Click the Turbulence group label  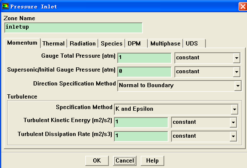click(x=22, y=96)
